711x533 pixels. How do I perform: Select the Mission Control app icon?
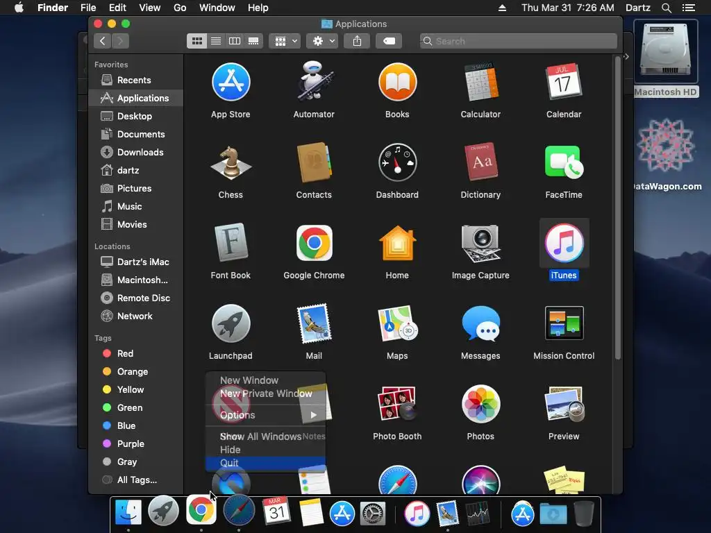(564, 323)
